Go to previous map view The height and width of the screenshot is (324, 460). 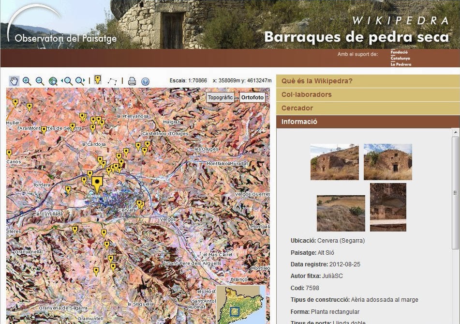click(67, 81)
